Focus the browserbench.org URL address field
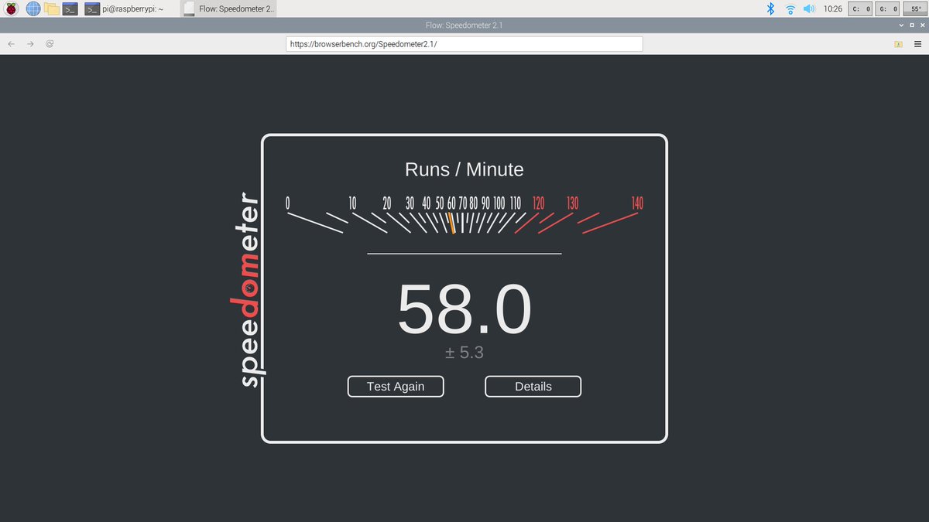Viewport: 929px width, 522px height. [464, 44]
